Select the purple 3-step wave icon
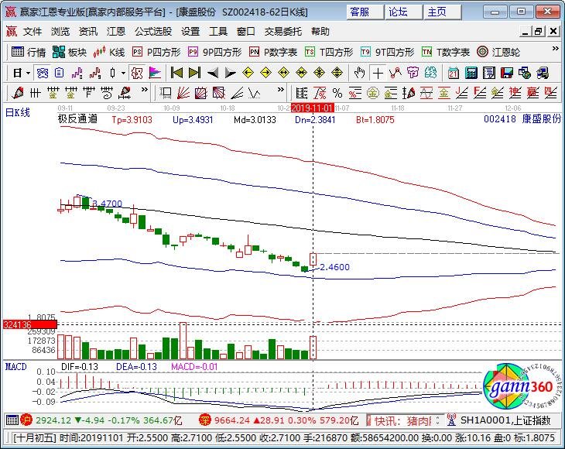This screenshot has height=449, width=565. (x=77, y=73)
